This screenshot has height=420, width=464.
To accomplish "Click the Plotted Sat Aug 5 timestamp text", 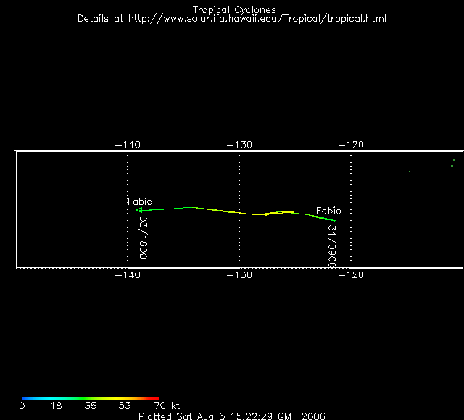I will coord(231,416).
